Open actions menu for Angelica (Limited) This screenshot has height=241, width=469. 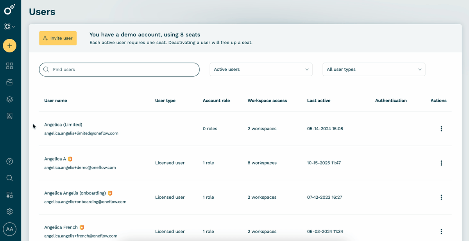pyautogui.click(x=441, y=129)
